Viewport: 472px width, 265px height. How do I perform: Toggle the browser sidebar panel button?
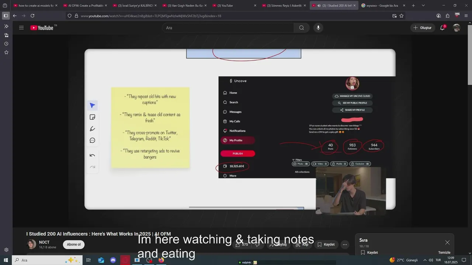point(6,16)
